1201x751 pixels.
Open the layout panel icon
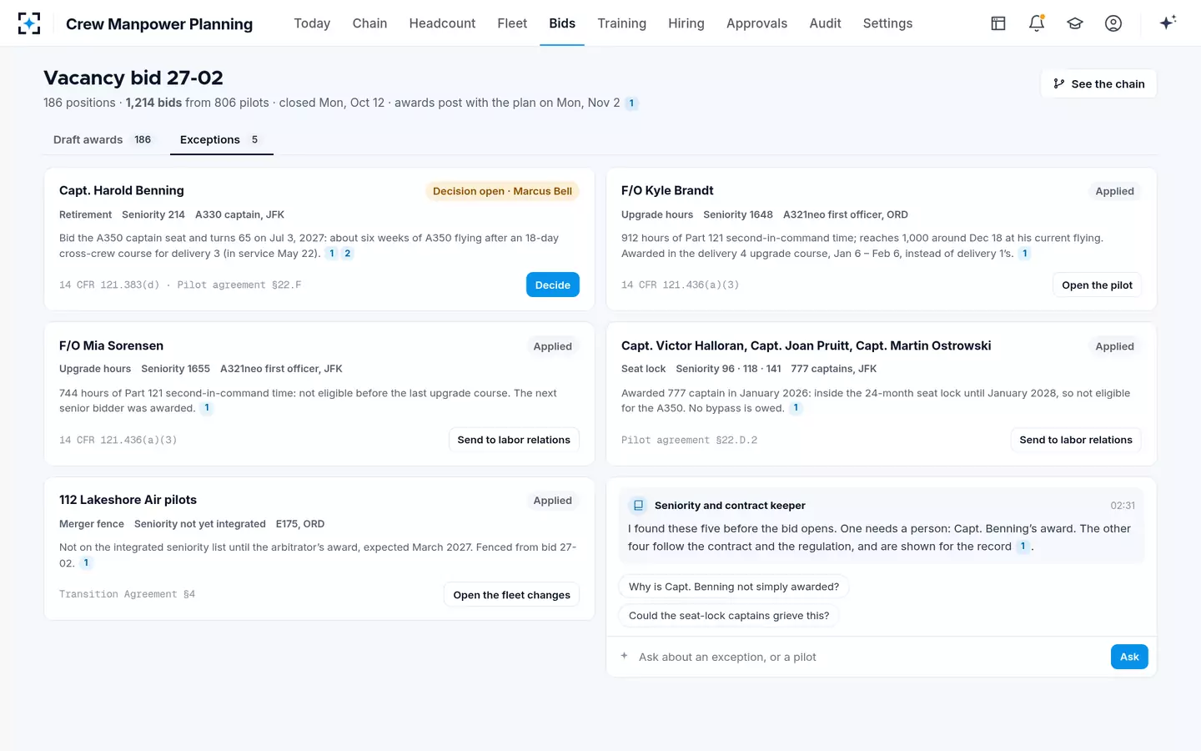point(998,23)
